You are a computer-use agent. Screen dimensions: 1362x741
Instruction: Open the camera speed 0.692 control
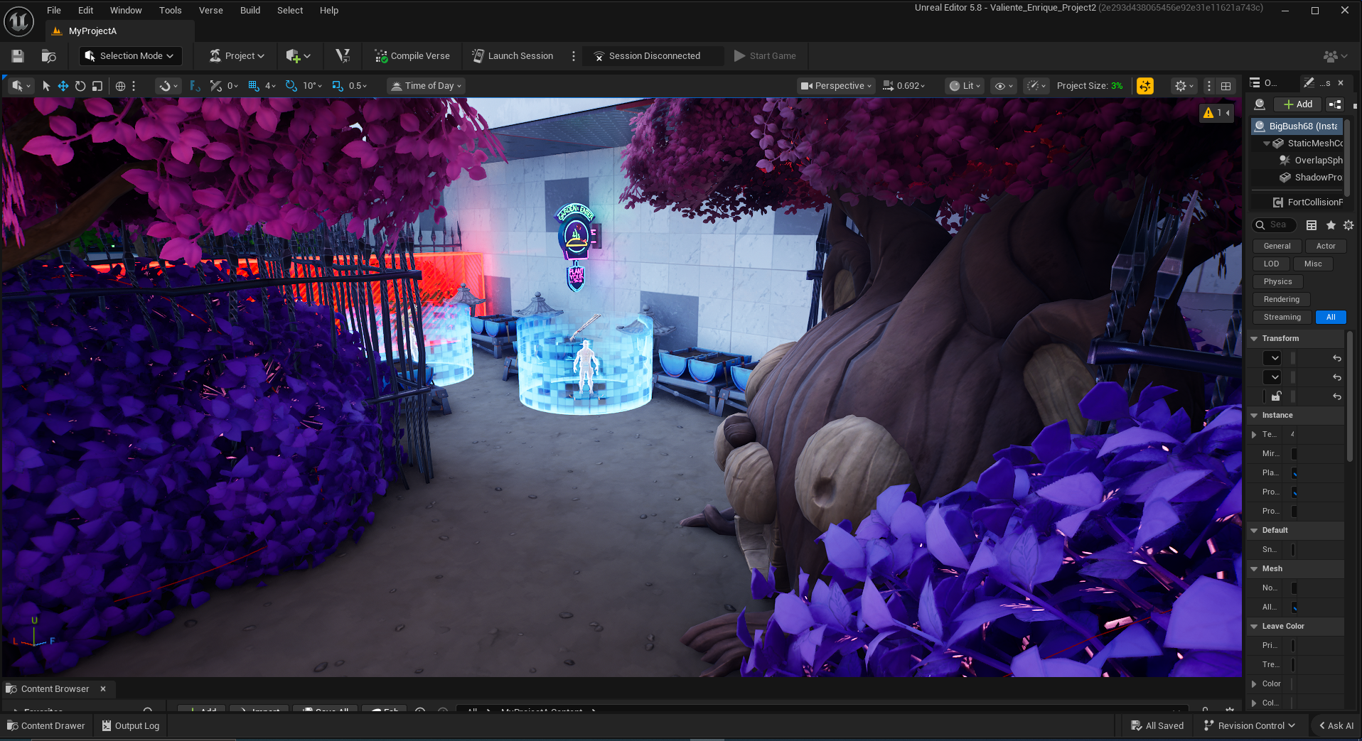(904, 86)
